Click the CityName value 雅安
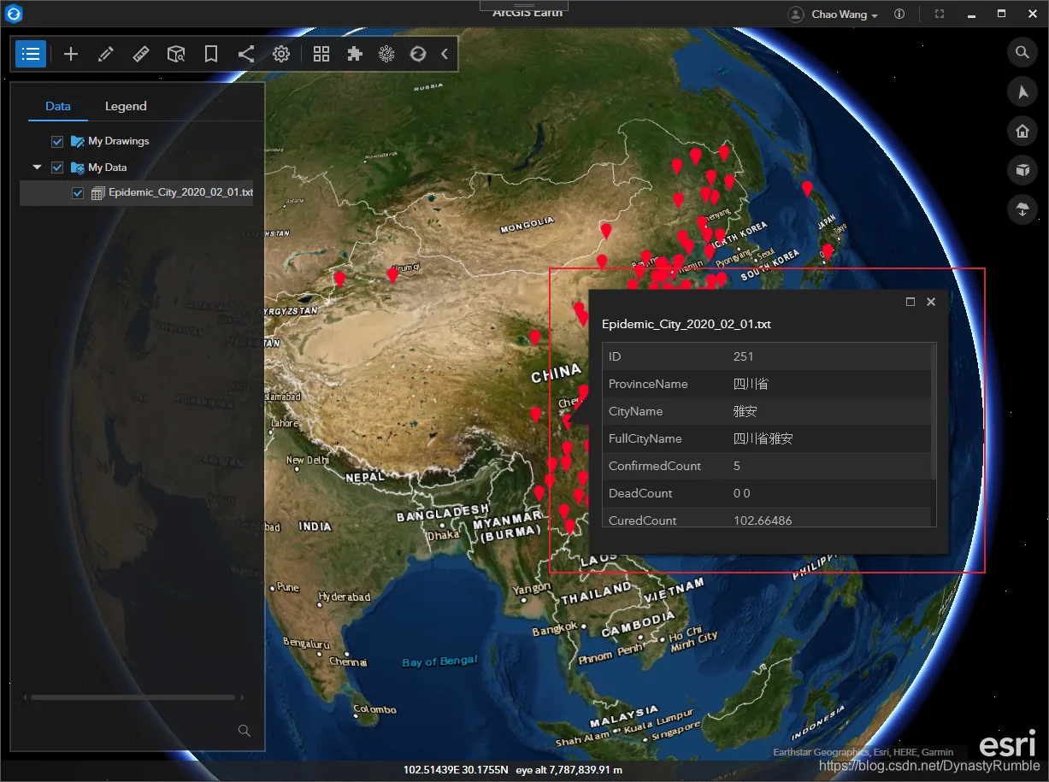 tap(745, 411)
